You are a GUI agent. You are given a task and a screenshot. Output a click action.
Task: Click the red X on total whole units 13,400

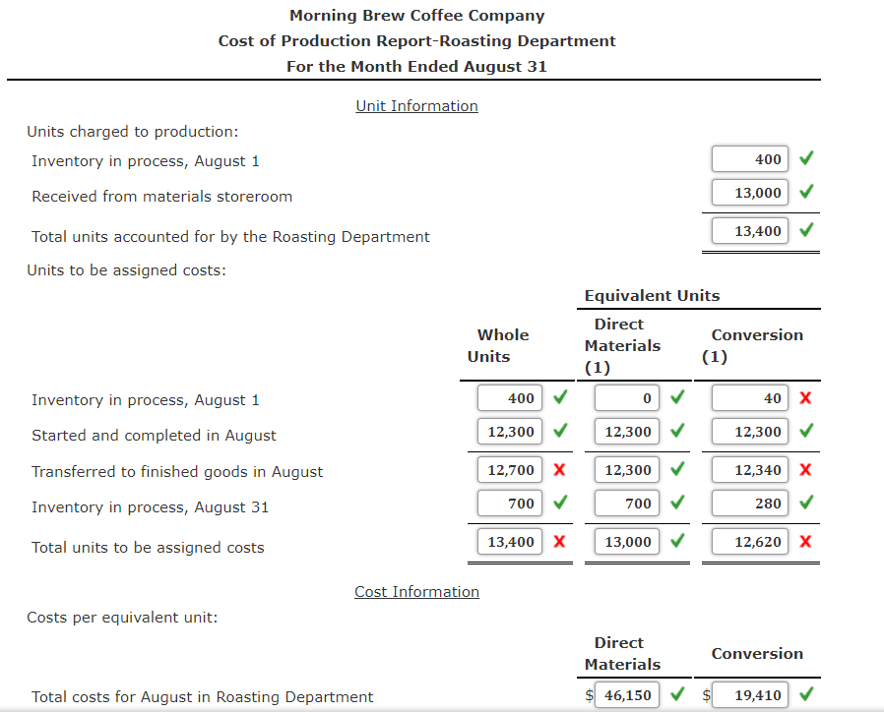coord(561,542)
